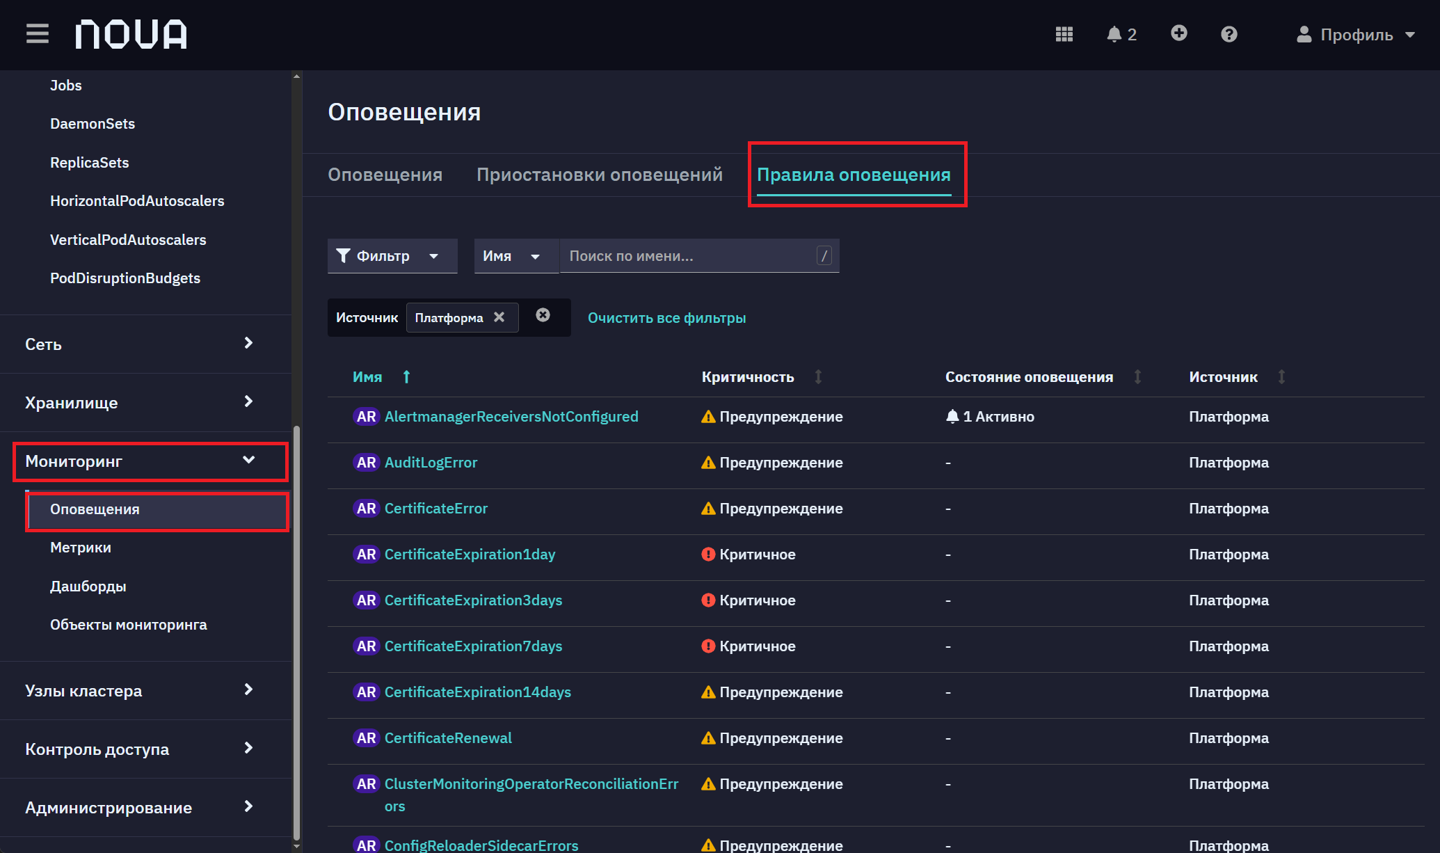Image resolution: width=1440 pixels, height=853 pixels.
Task: Open Метрики in the sidebar
Action: pyautogui.click(x=81, y=548)
